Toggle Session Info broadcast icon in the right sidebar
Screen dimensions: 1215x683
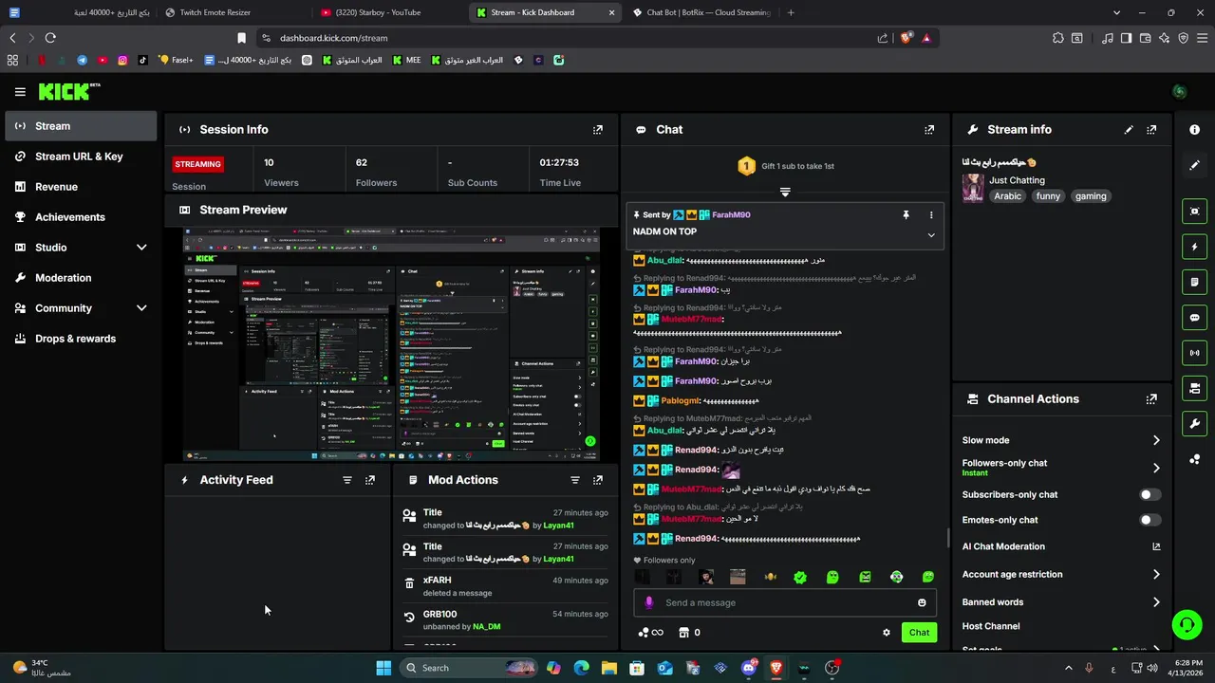pos(1194,353)
